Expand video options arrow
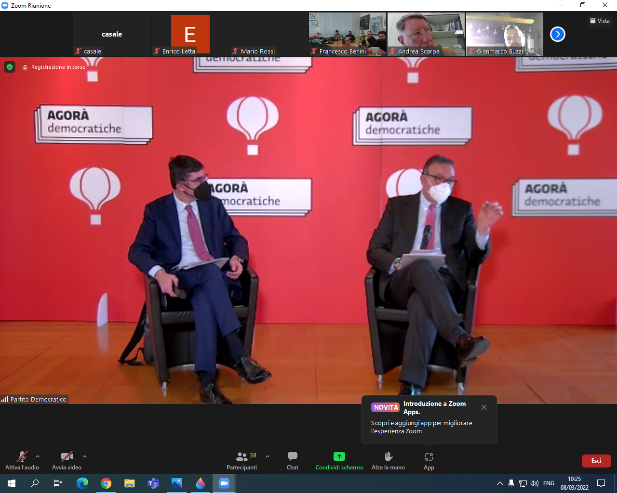The image size is (617, 493). (85, 456)
